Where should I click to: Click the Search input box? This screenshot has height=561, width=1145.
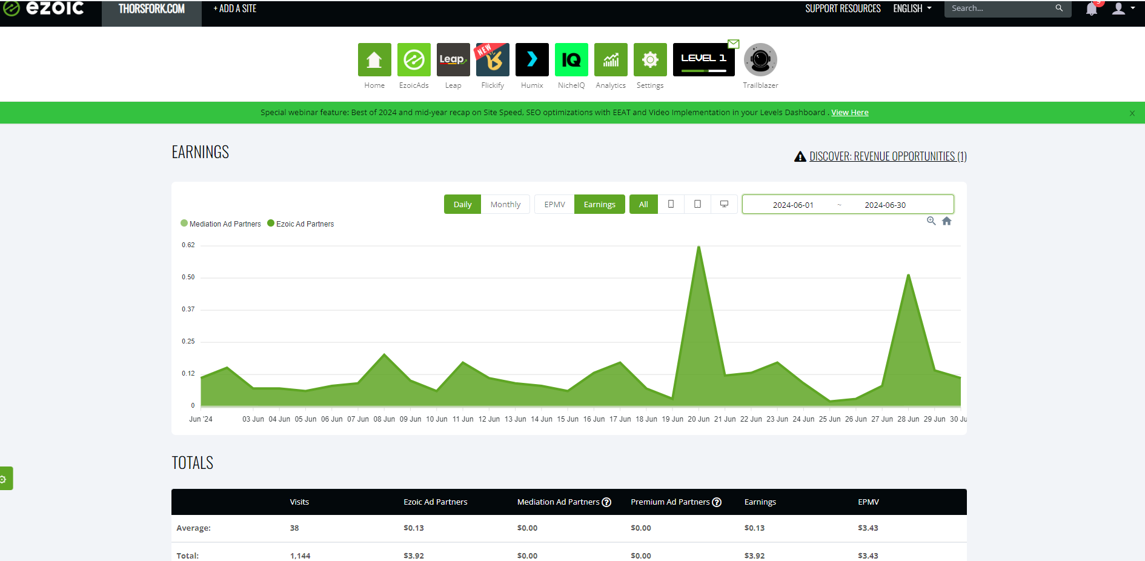click(x=1000, y=8)
